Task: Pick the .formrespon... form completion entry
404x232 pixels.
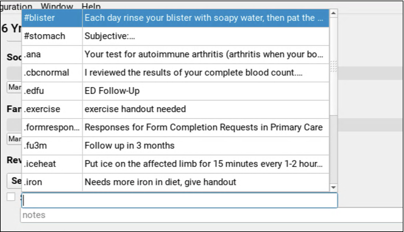Action: coord(175,128)
